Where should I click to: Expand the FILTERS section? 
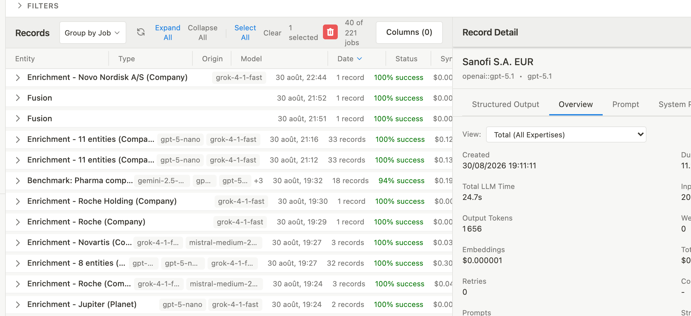(38, 6)
